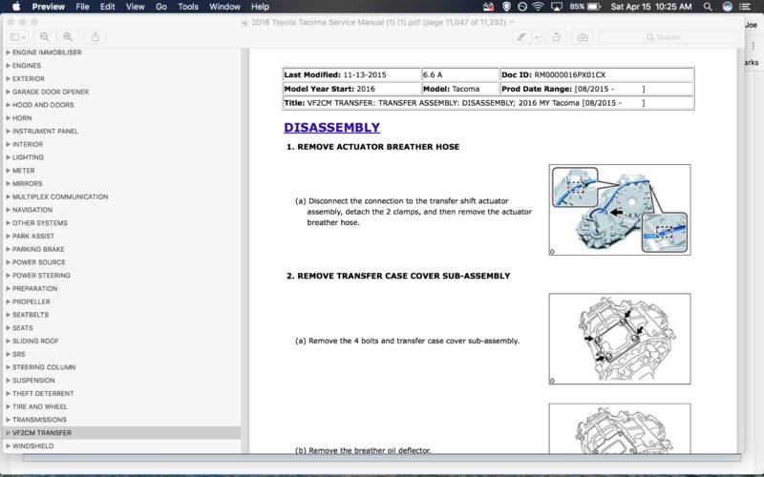
Task: Open the highlight color dropdown arrow
Action: [x=537, y=37]
